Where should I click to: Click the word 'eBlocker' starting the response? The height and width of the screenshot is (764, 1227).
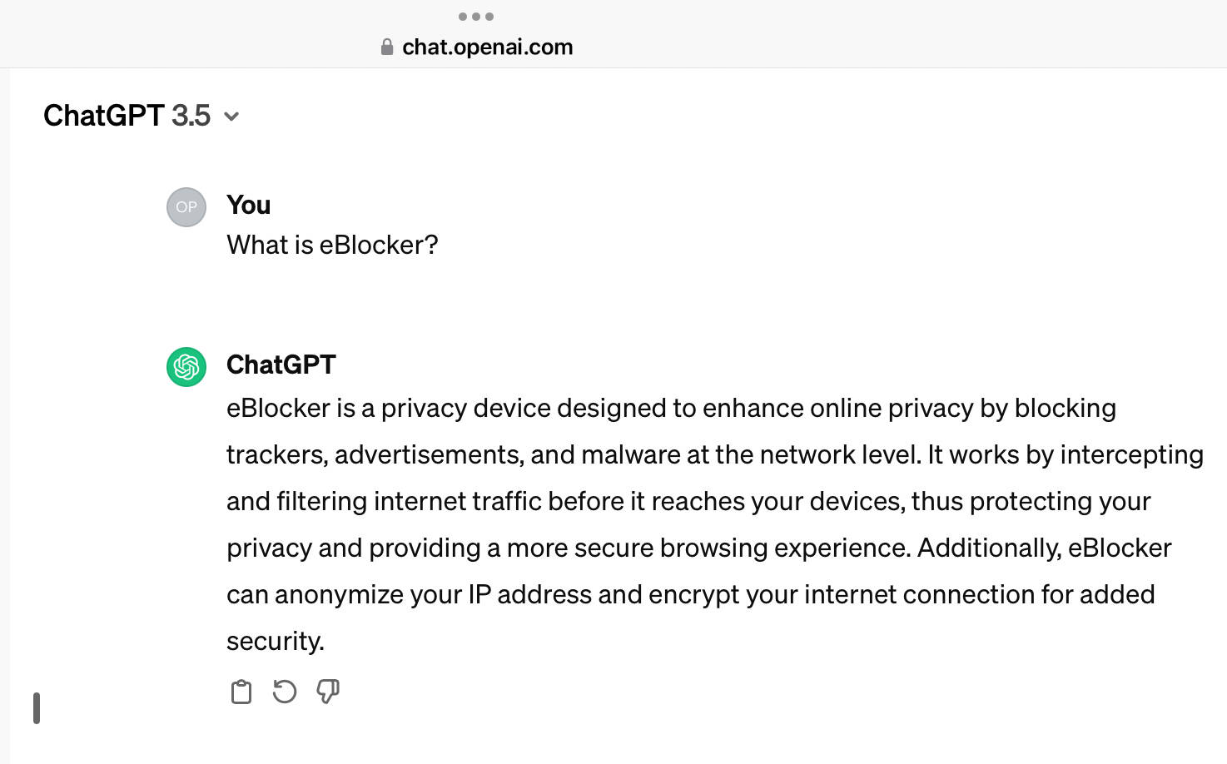click(279, 408)
